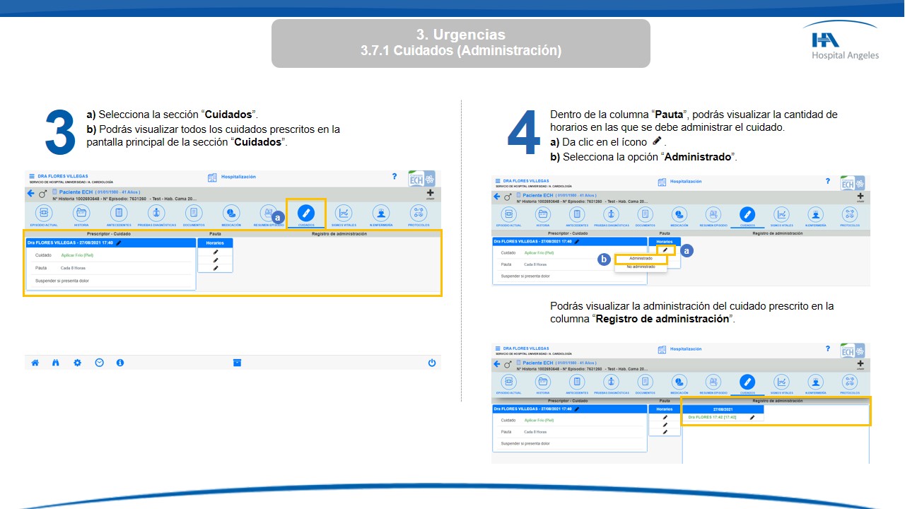Open Medicación in the step 3 screenshot

click(x=231, y=213)
